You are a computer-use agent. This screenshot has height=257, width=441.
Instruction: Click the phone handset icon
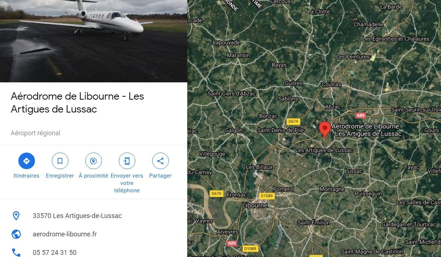pyautogui.click(x=16, y=252)
